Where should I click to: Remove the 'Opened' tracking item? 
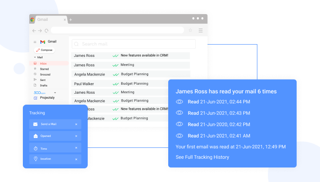(76, 136)
